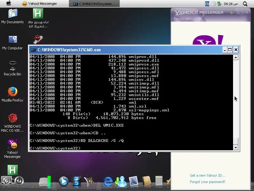Click the 'wmisvc.dll' file entry
This screenshot has height=191, width=254.
tap(141, 80)
